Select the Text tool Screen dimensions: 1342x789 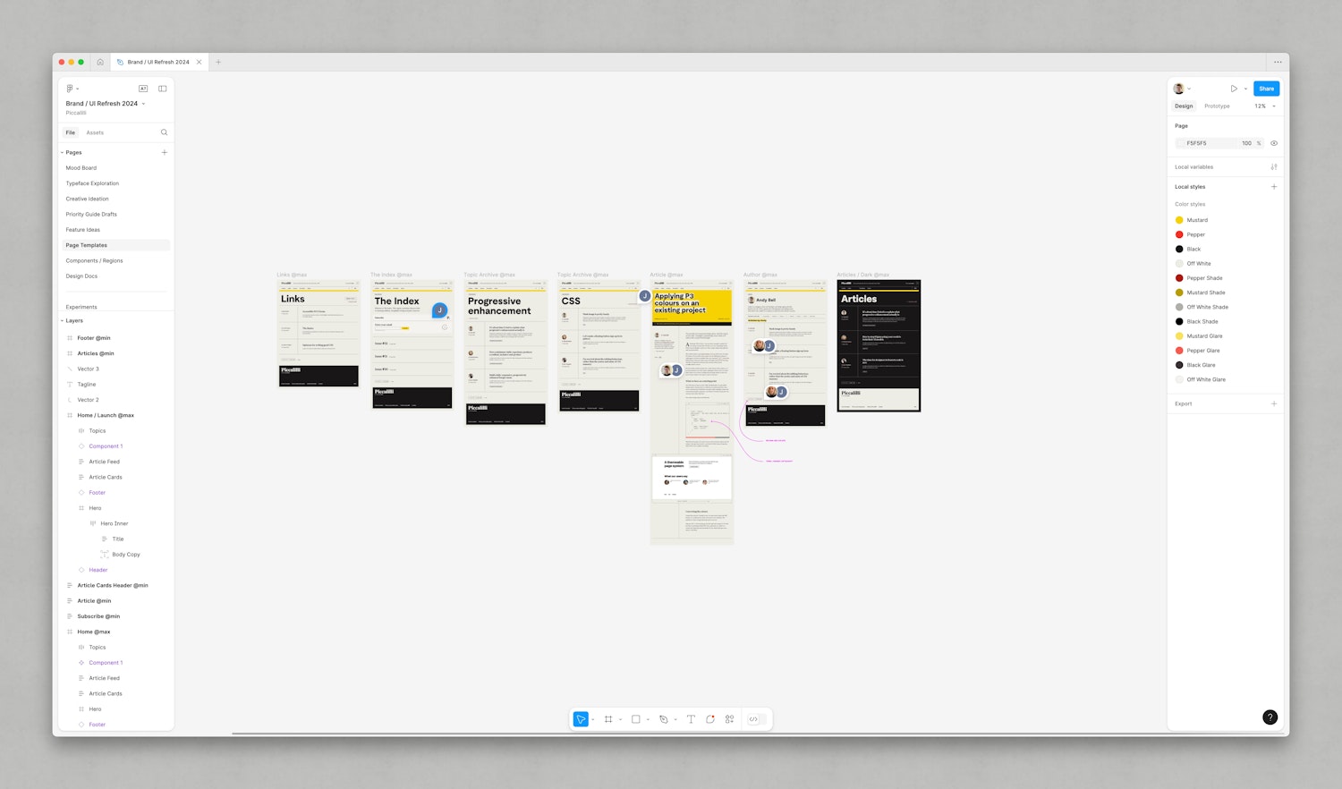point(691,719)
